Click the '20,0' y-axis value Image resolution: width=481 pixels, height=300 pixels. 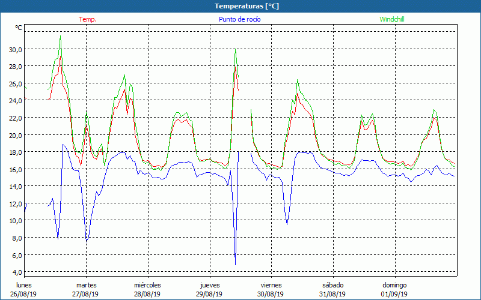[x=16, y=135]
